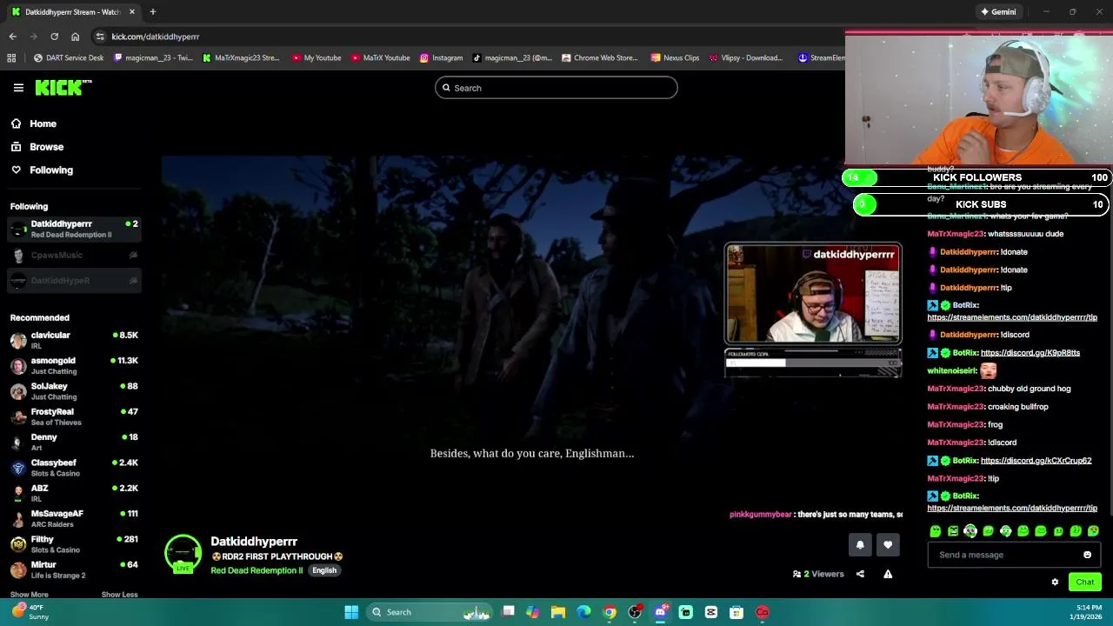This screenshot has width=1113, height=626.
Task: Open Mirtur Life is Strange 2 channel
Action: (74, 569)
